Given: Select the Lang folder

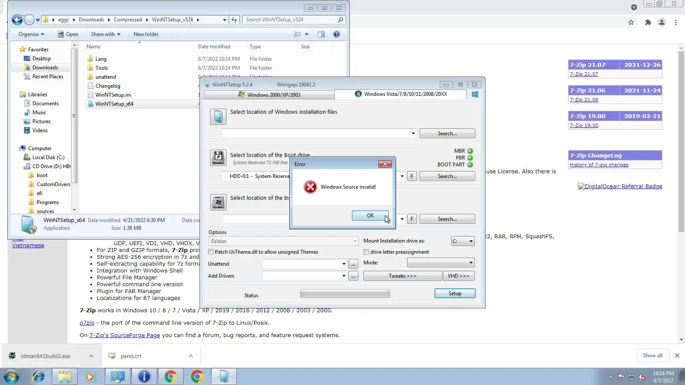Looking at the screenshot, I should coord(101,59).
